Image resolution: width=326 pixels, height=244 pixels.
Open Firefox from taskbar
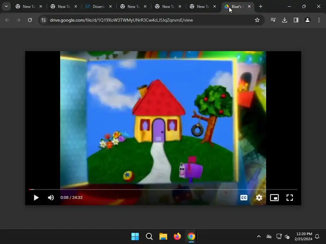point(177,236)
